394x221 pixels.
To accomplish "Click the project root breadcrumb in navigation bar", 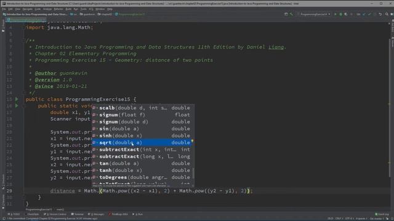I will 36,14.
